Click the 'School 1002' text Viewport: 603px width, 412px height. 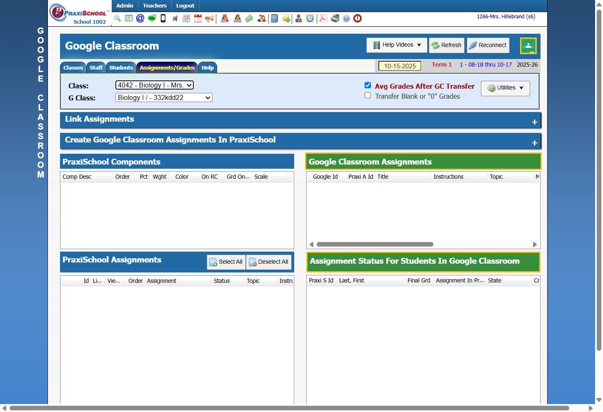[90, 22]
